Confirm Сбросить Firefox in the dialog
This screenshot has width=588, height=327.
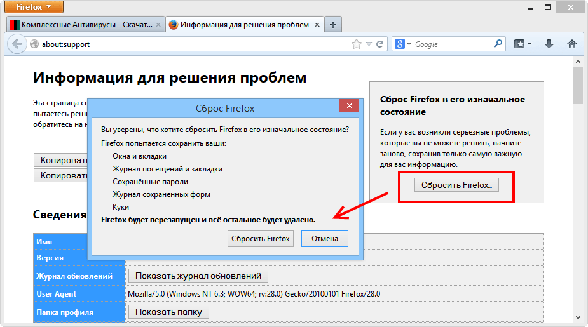tap(261, 239)
